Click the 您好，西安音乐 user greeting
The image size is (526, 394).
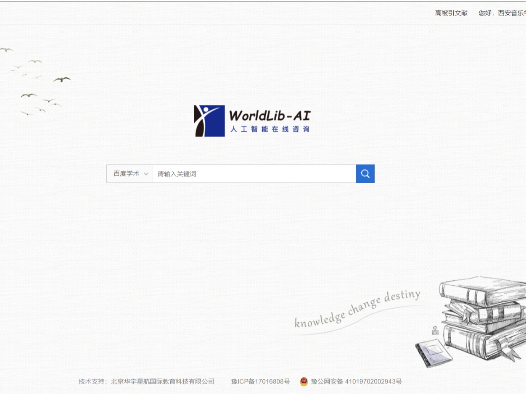pyautogui.click(x=502, y=13)
